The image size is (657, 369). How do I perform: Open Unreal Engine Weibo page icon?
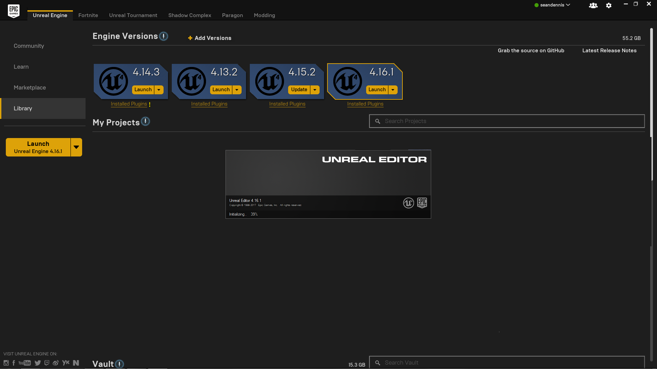56,363
